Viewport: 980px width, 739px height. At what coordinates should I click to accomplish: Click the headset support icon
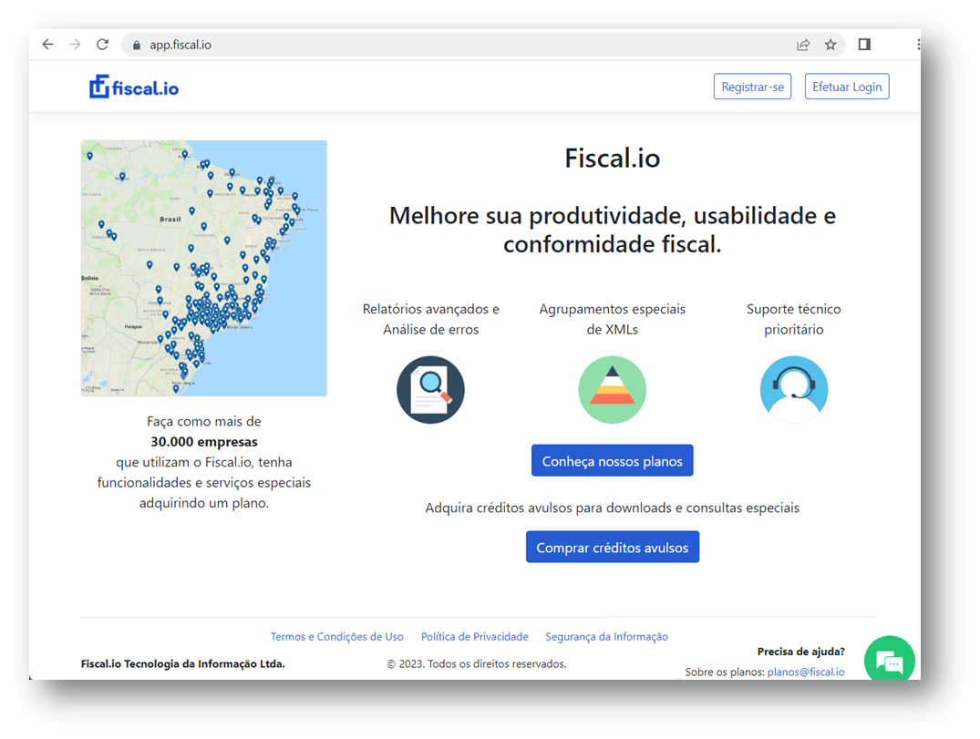(794, 390)
